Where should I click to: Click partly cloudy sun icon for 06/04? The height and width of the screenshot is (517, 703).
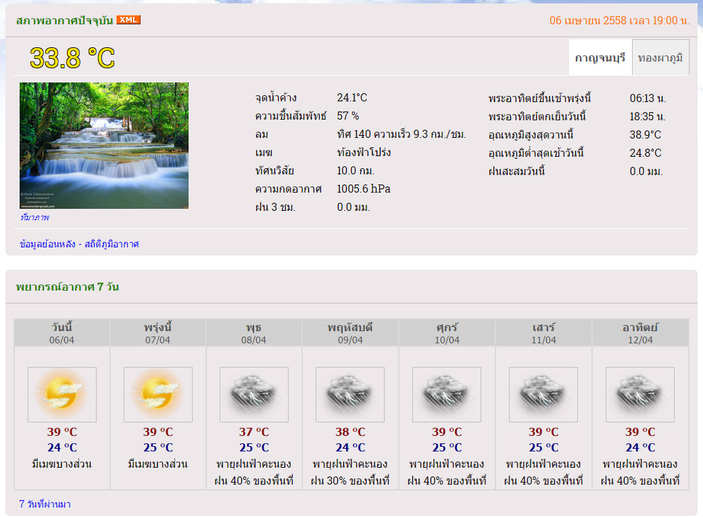(x=62, y=395)
